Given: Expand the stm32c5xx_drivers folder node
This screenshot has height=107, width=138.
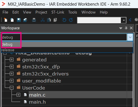Looking at the screenshot, I should [12, 74].
